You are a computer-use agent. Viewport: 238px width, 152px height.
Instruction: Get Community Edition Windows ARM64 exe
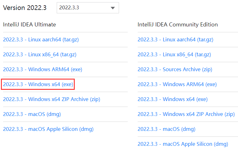177,84
